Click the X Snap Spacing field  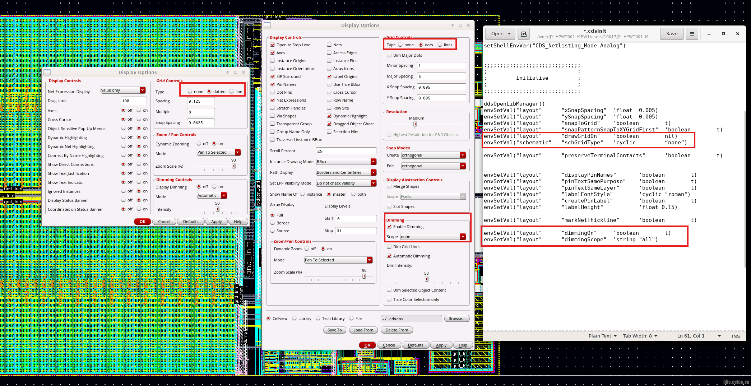(x=441, y=87)
